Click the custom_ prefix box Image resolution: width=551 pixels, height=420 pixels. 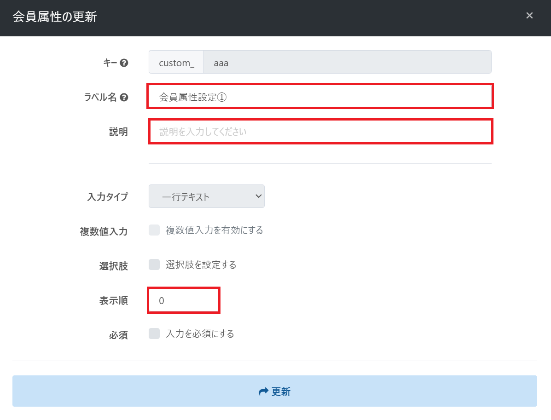click(x=176, y=63)
